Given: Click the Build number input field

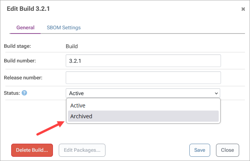Looking at the screenshot, I should tap(143, 61).
